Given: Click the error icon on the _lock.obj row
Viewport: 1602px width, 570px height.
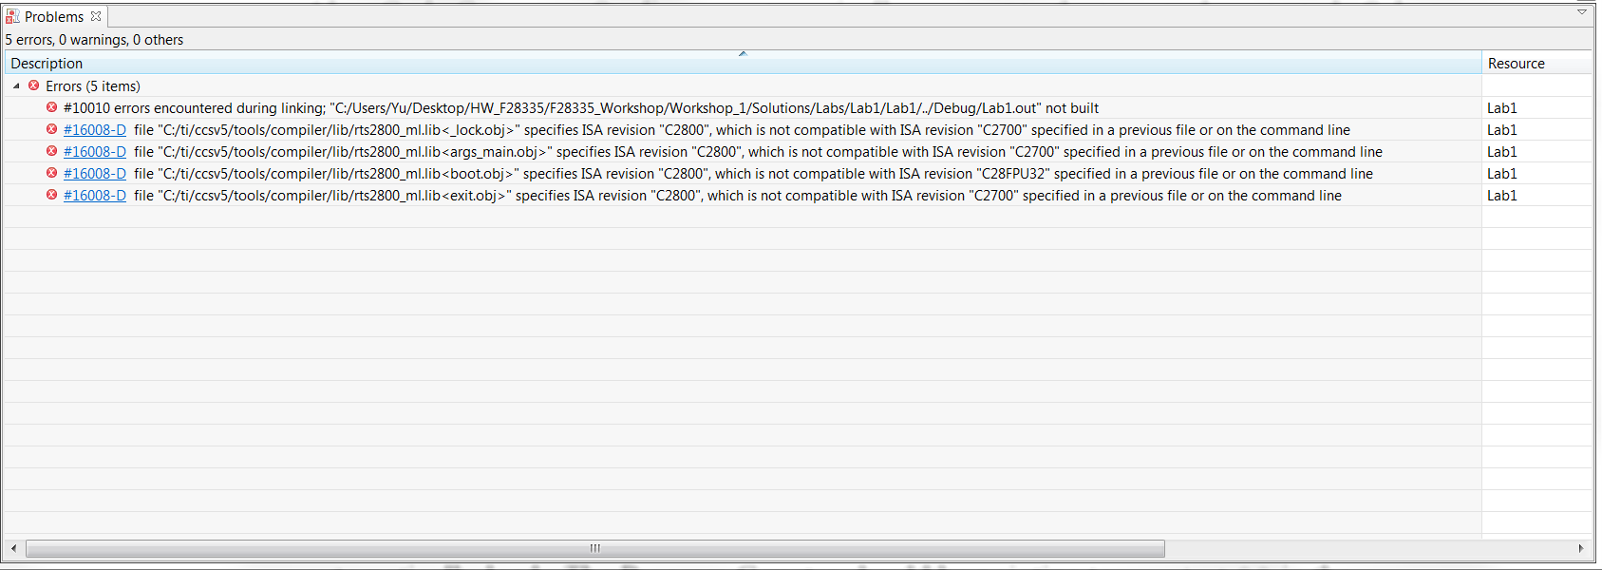Looking at the screenshot, I should click(x=51, y=129).
